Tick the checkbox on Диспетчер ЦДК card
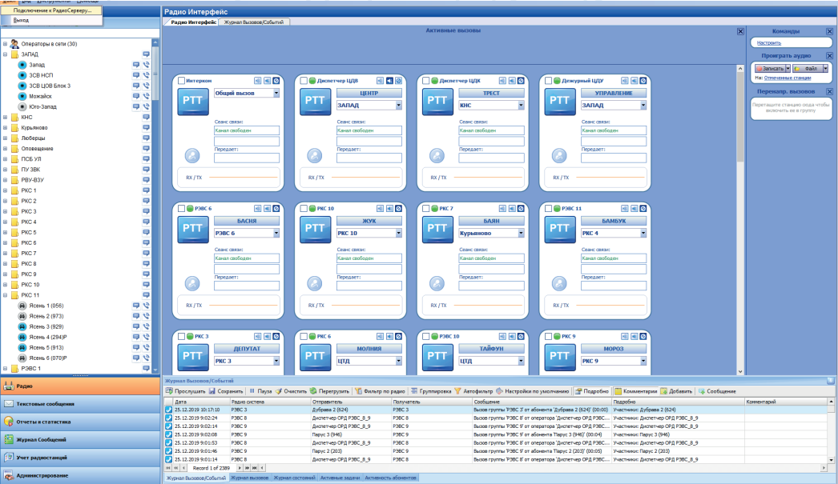This screenshot has width=838, height=484. [426, 81]
